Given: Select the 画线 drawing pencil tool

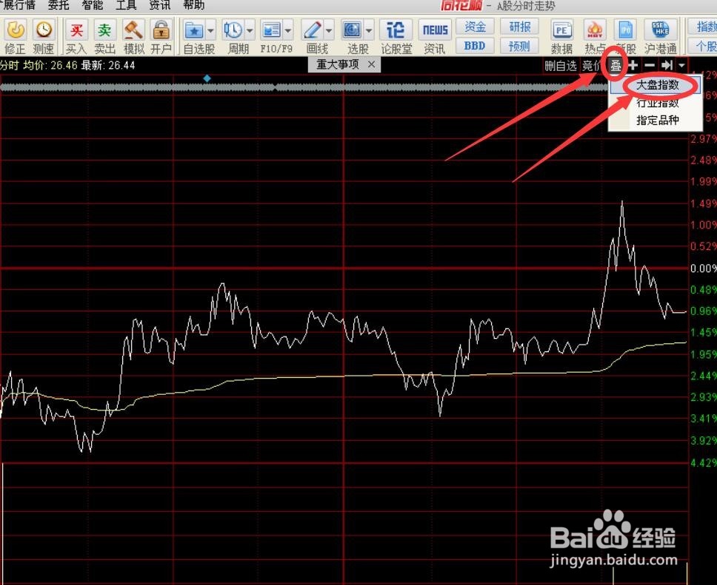Looking at the screenshot, I should coord(313,30).
